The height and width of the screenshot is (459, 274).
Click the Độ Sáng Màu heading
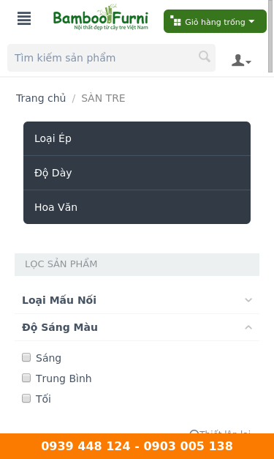tap(60, 327)
